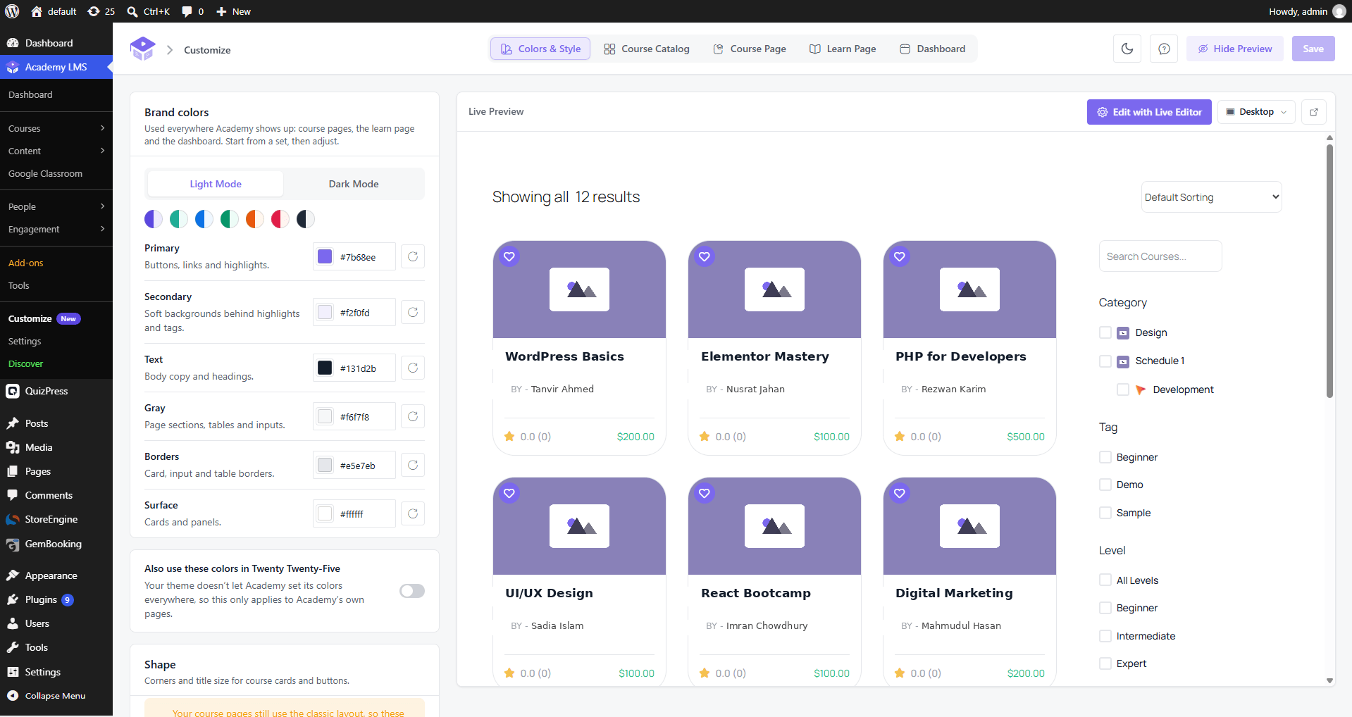Check the Sample tag checkbox

pyautogui.click(x=1105, y=513)
